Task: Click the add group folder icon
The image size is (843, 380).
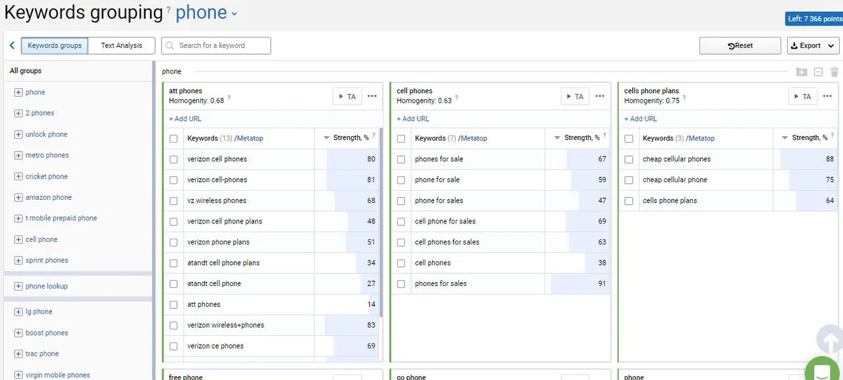Action: click(x=802, y=72)
